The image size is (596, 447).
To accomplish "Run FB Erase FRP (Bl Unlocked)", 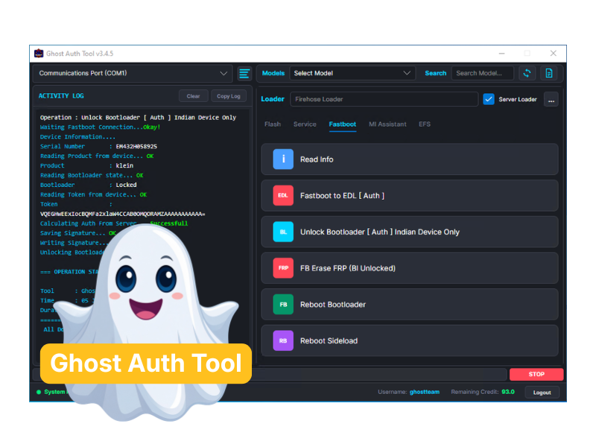I will click(410, 268).
